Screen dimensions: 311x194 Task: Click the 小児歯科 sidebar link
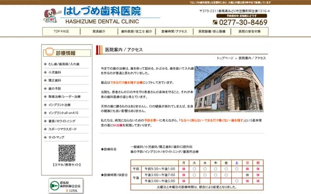tap(54, 73)
